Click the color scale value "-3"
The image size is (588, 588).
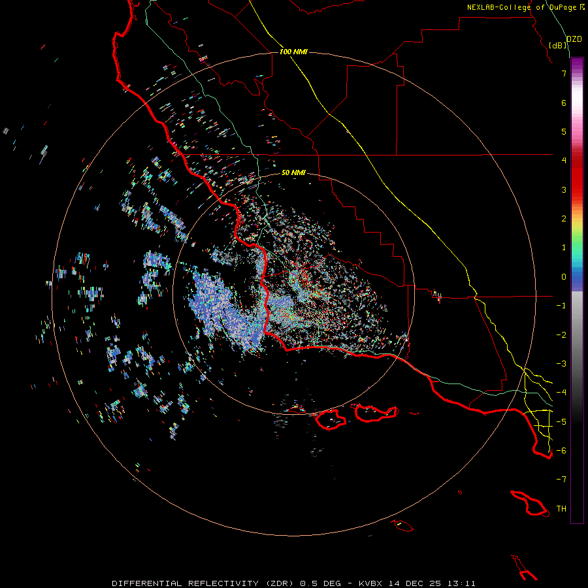pyautogui.click(x=561, y=363)
